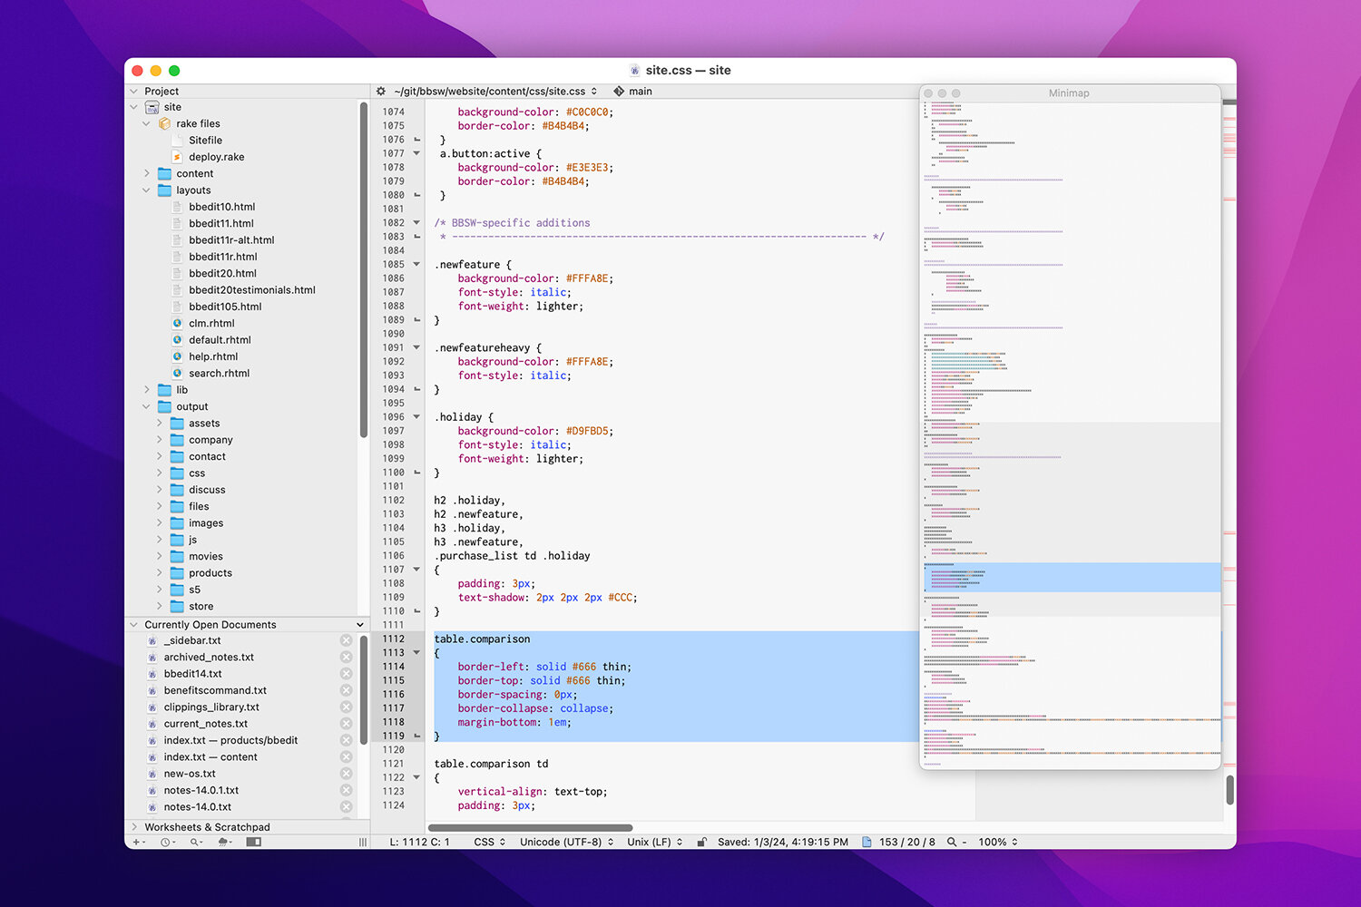Viewport: 1361px width, 907px height.
Task: Open the Unix (LF) line ending dropdown
Action: point(654,841)
